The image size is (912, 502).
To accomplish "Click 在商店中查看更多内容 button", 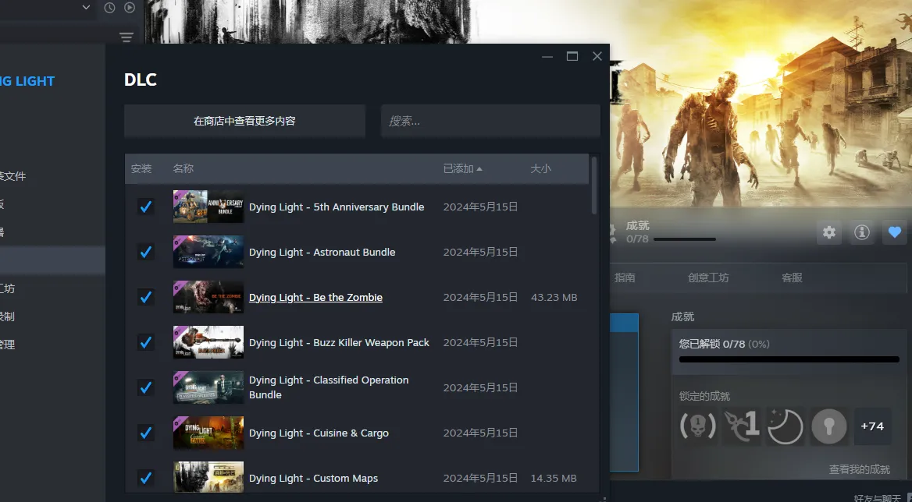I will coord(244,121).
